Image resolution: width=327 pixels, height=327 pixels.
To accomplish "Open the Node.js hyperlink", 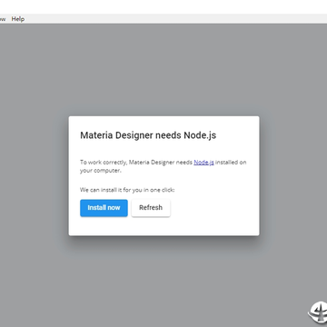I will [x=203, y=163].
